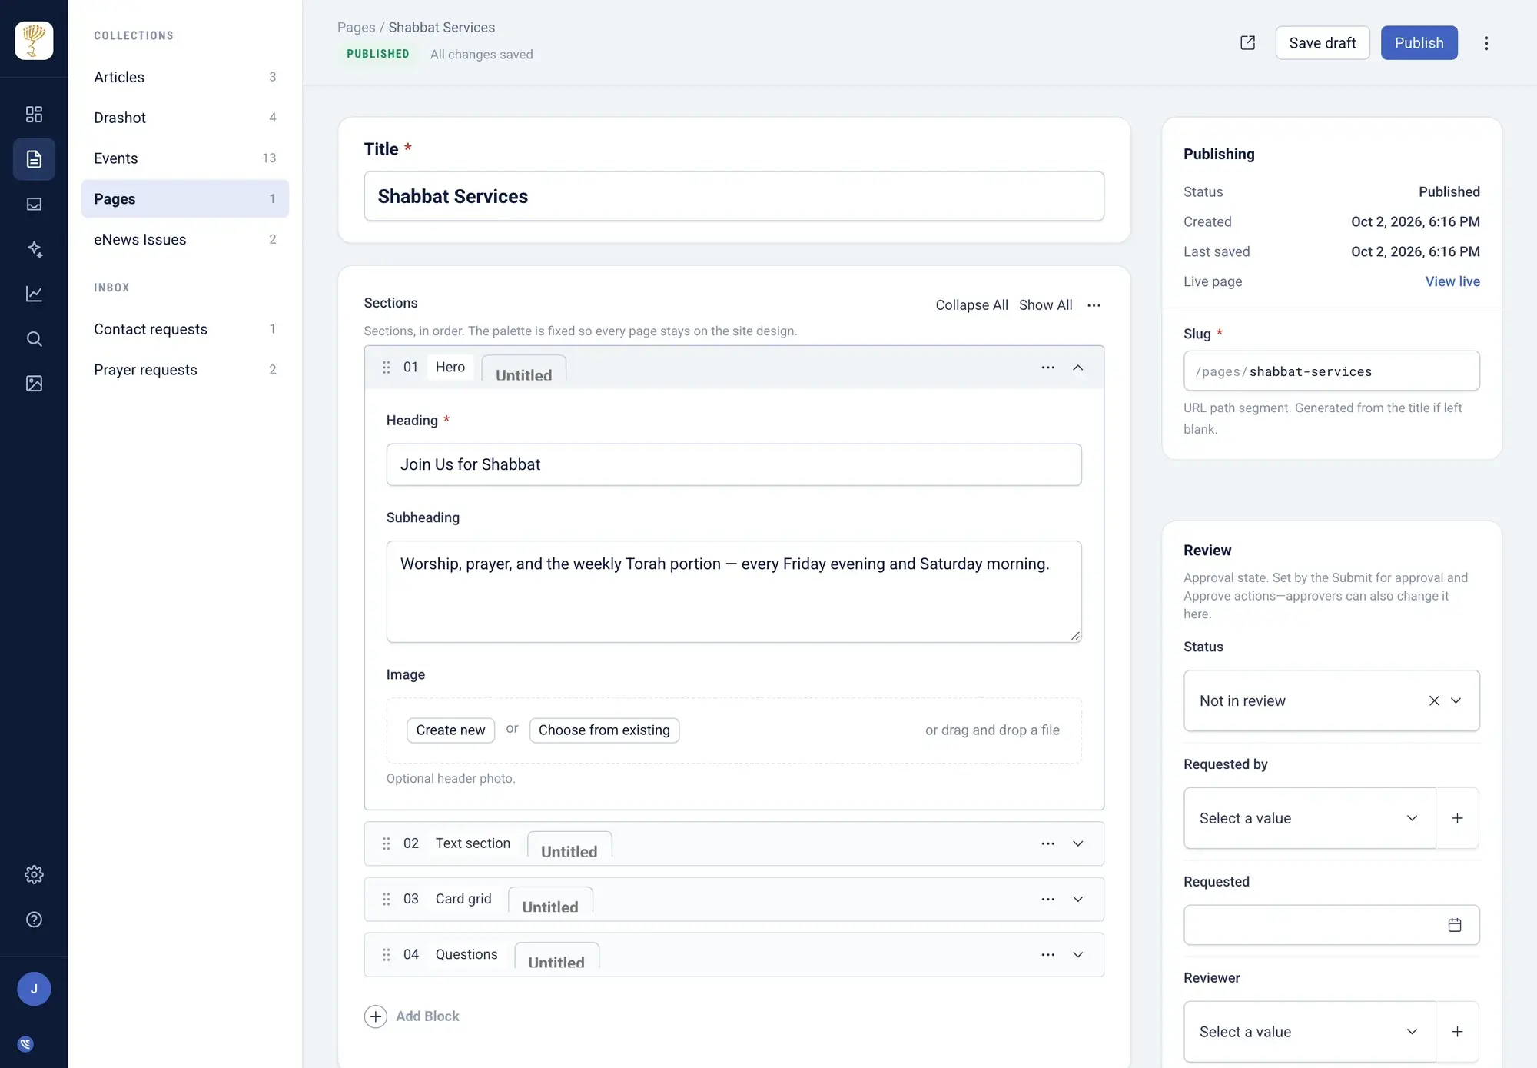Open the user avatar J menu

point(34,989)
